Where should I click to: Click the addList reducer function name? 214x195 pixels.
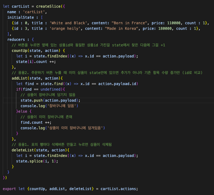[x=19, y=78]
